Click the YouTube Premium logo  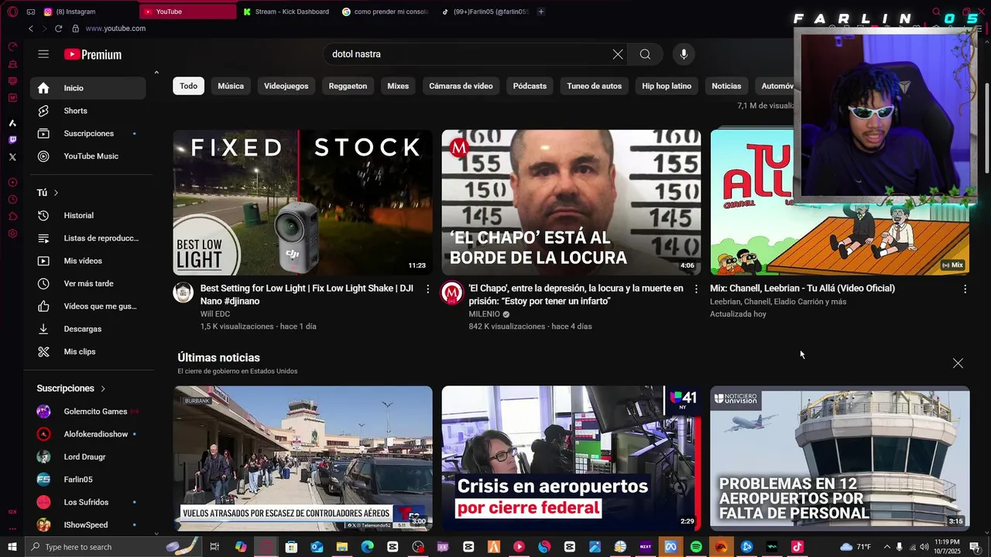click(x=93, y=54)
